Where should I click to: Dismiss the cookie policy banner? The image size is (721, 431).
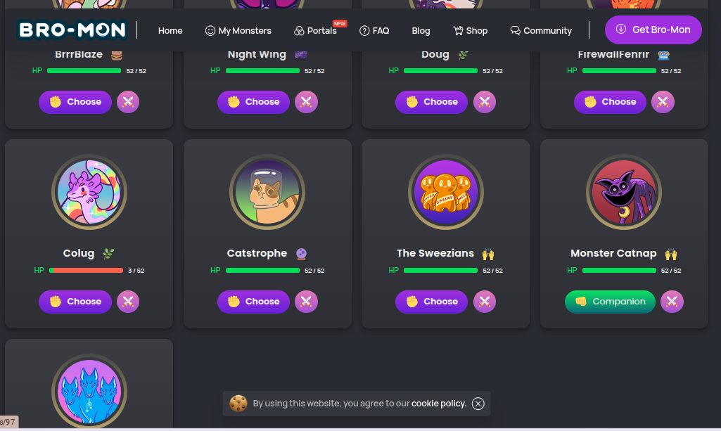pos(478,404)
